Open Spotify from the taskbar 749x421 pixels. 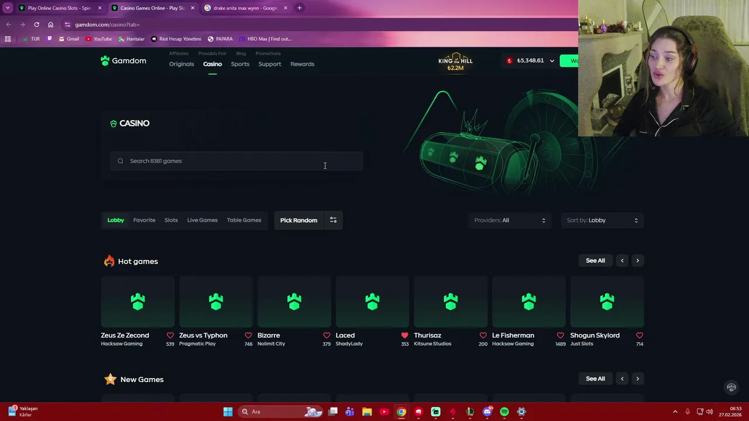[x=504, y=412]
